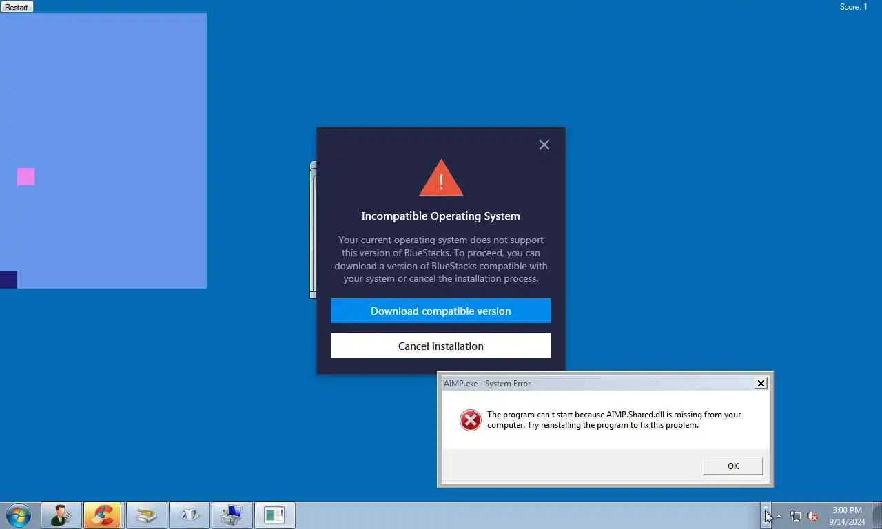The image size is (882, 529).
Task: Open the yellow scanner-like taskbar app
Action: pyautogui.click(x=146, y=515)
